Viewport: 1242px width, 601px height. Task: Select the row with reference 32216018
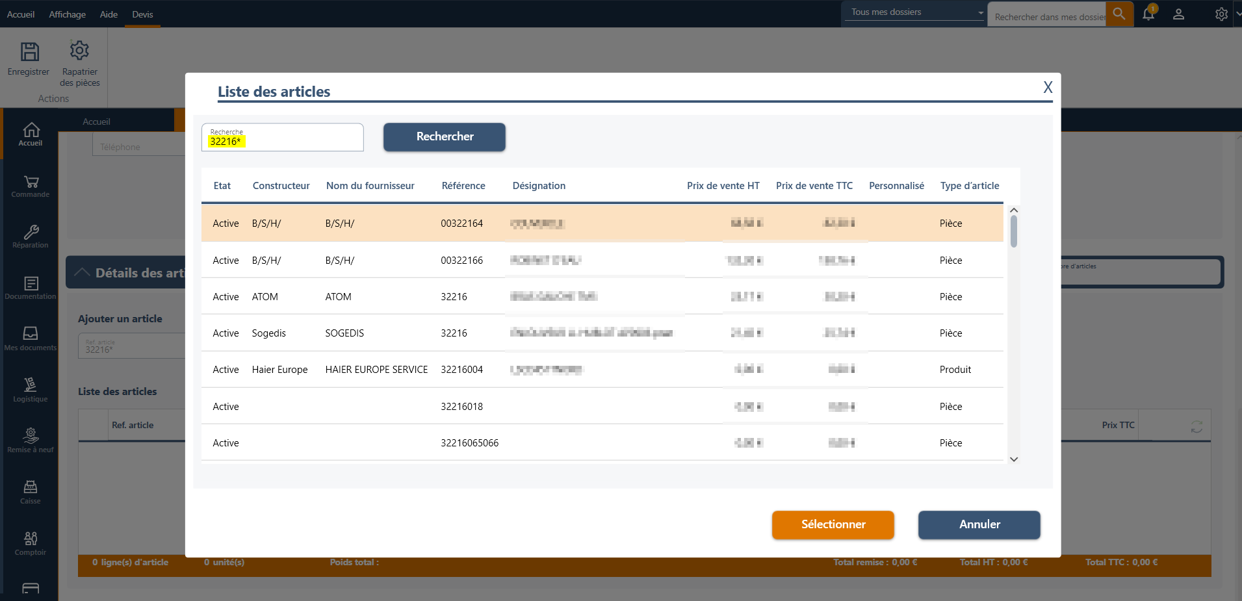click(x=602, y=406)
